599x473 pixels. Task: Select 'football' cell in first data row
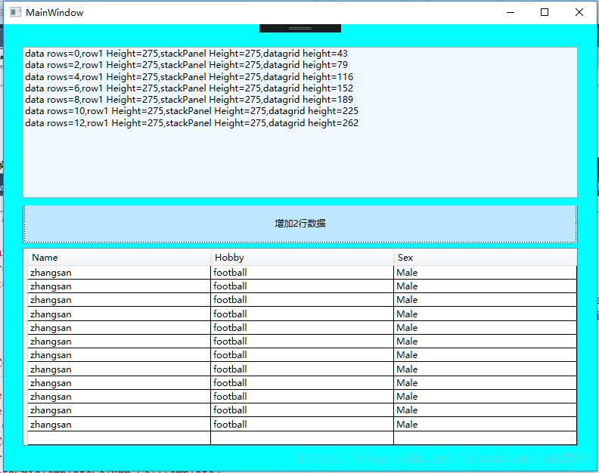pos(303,273)
